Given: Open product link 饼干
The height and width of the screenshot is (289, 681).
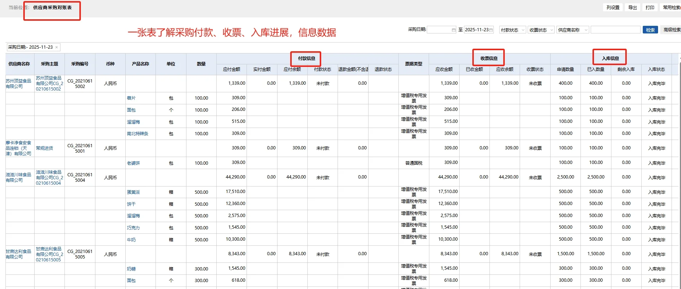Looking at the screenshot, I should click(x=131, y=204).
